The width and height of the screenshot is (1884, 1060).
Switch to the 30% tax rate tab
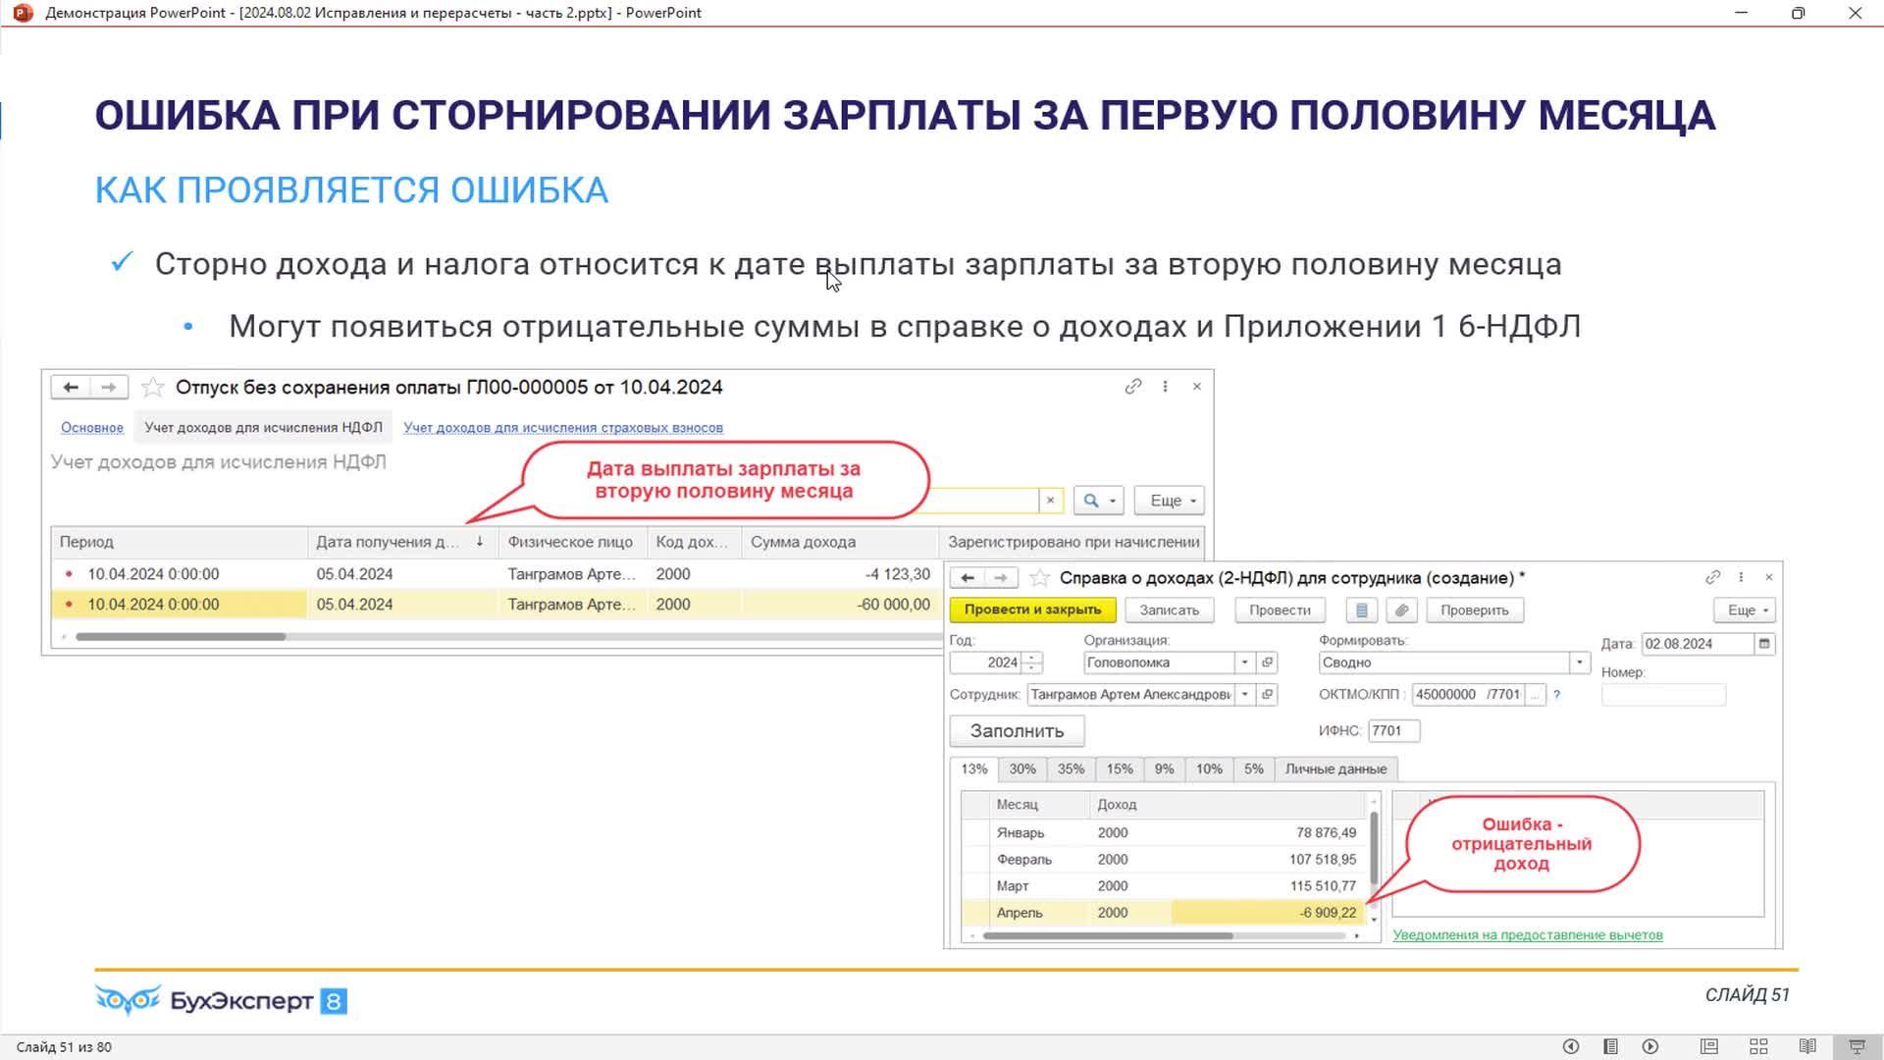point(1022,768)
